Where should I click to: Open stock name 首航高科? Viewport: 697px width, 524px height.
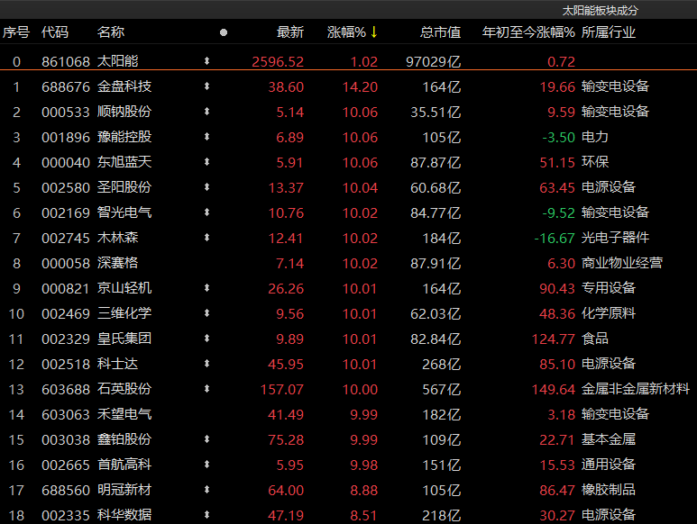[124, 465]
